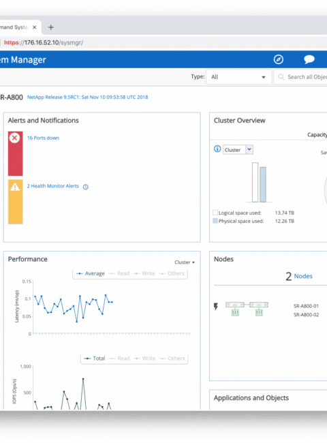Click the Logical space used legend box
This screenshot has width=327, height=443.
pyautogui.click(x=215, y=213)
